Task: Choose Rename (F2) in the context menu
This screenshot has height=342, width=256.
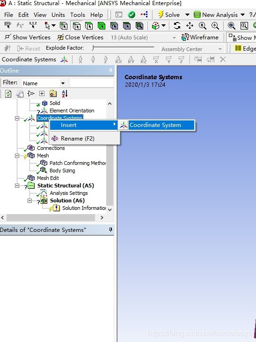Action: [84, 139]
